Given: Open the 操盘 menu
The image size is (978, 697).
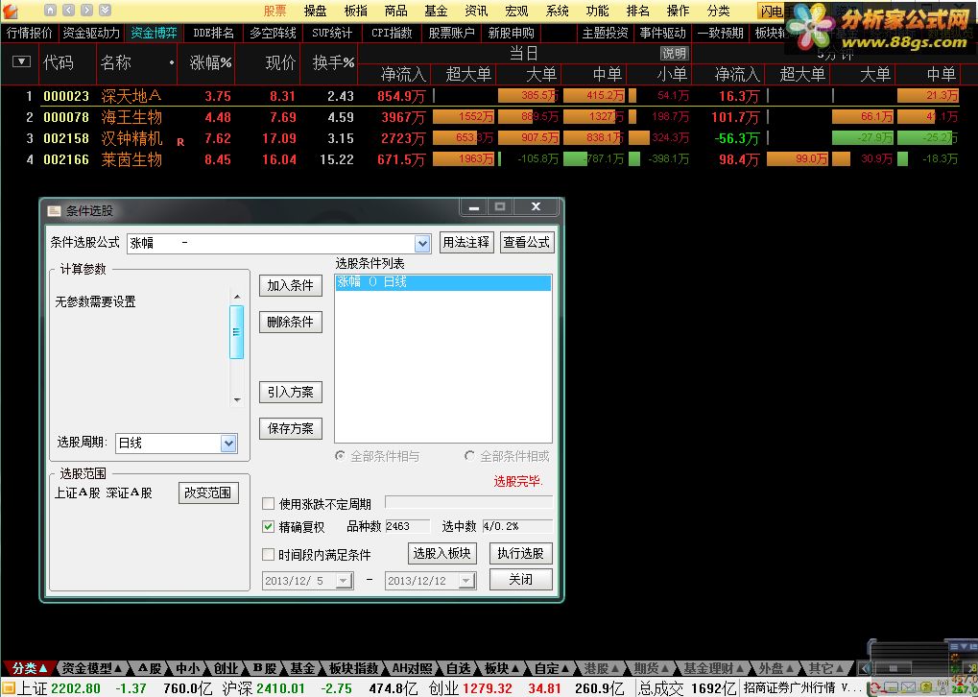Looking at the screenshot, I should (315, 11).
